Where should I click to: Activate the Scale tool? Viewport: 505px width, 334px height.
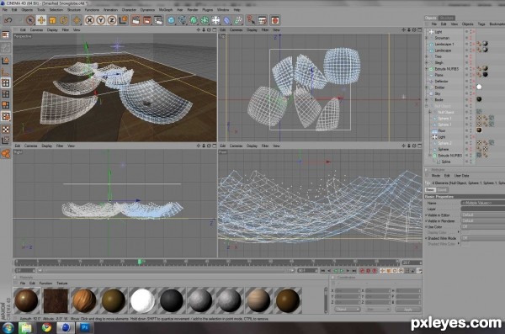52,20
